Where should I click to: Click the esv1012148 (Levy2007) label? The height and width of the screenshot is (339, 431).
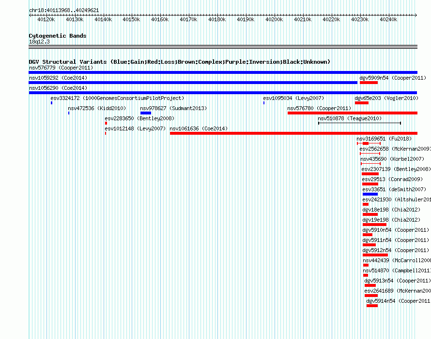click(x=135, y=128)
